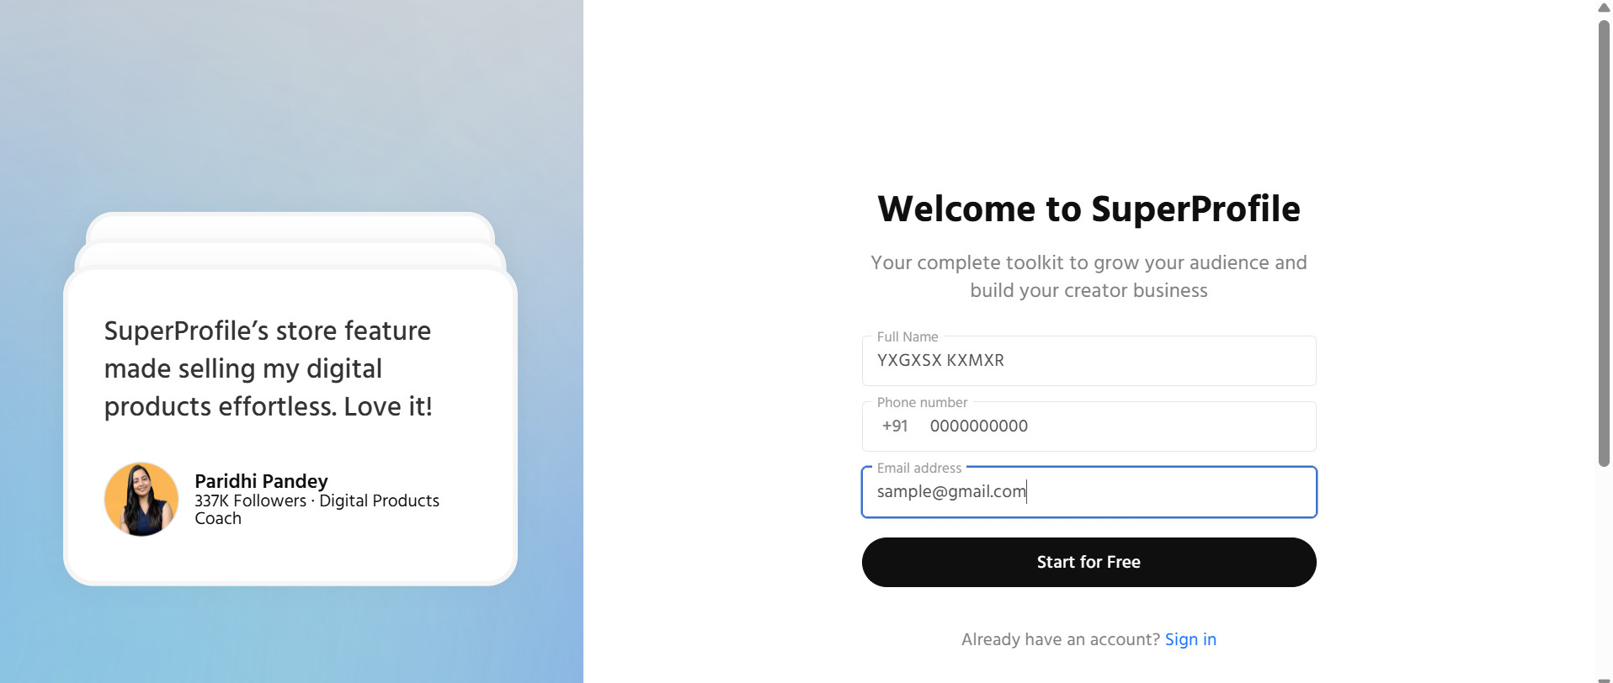Click the vertical scrollbar thumb
This screenshot has height=683, width=1613.
[1604, 244]
